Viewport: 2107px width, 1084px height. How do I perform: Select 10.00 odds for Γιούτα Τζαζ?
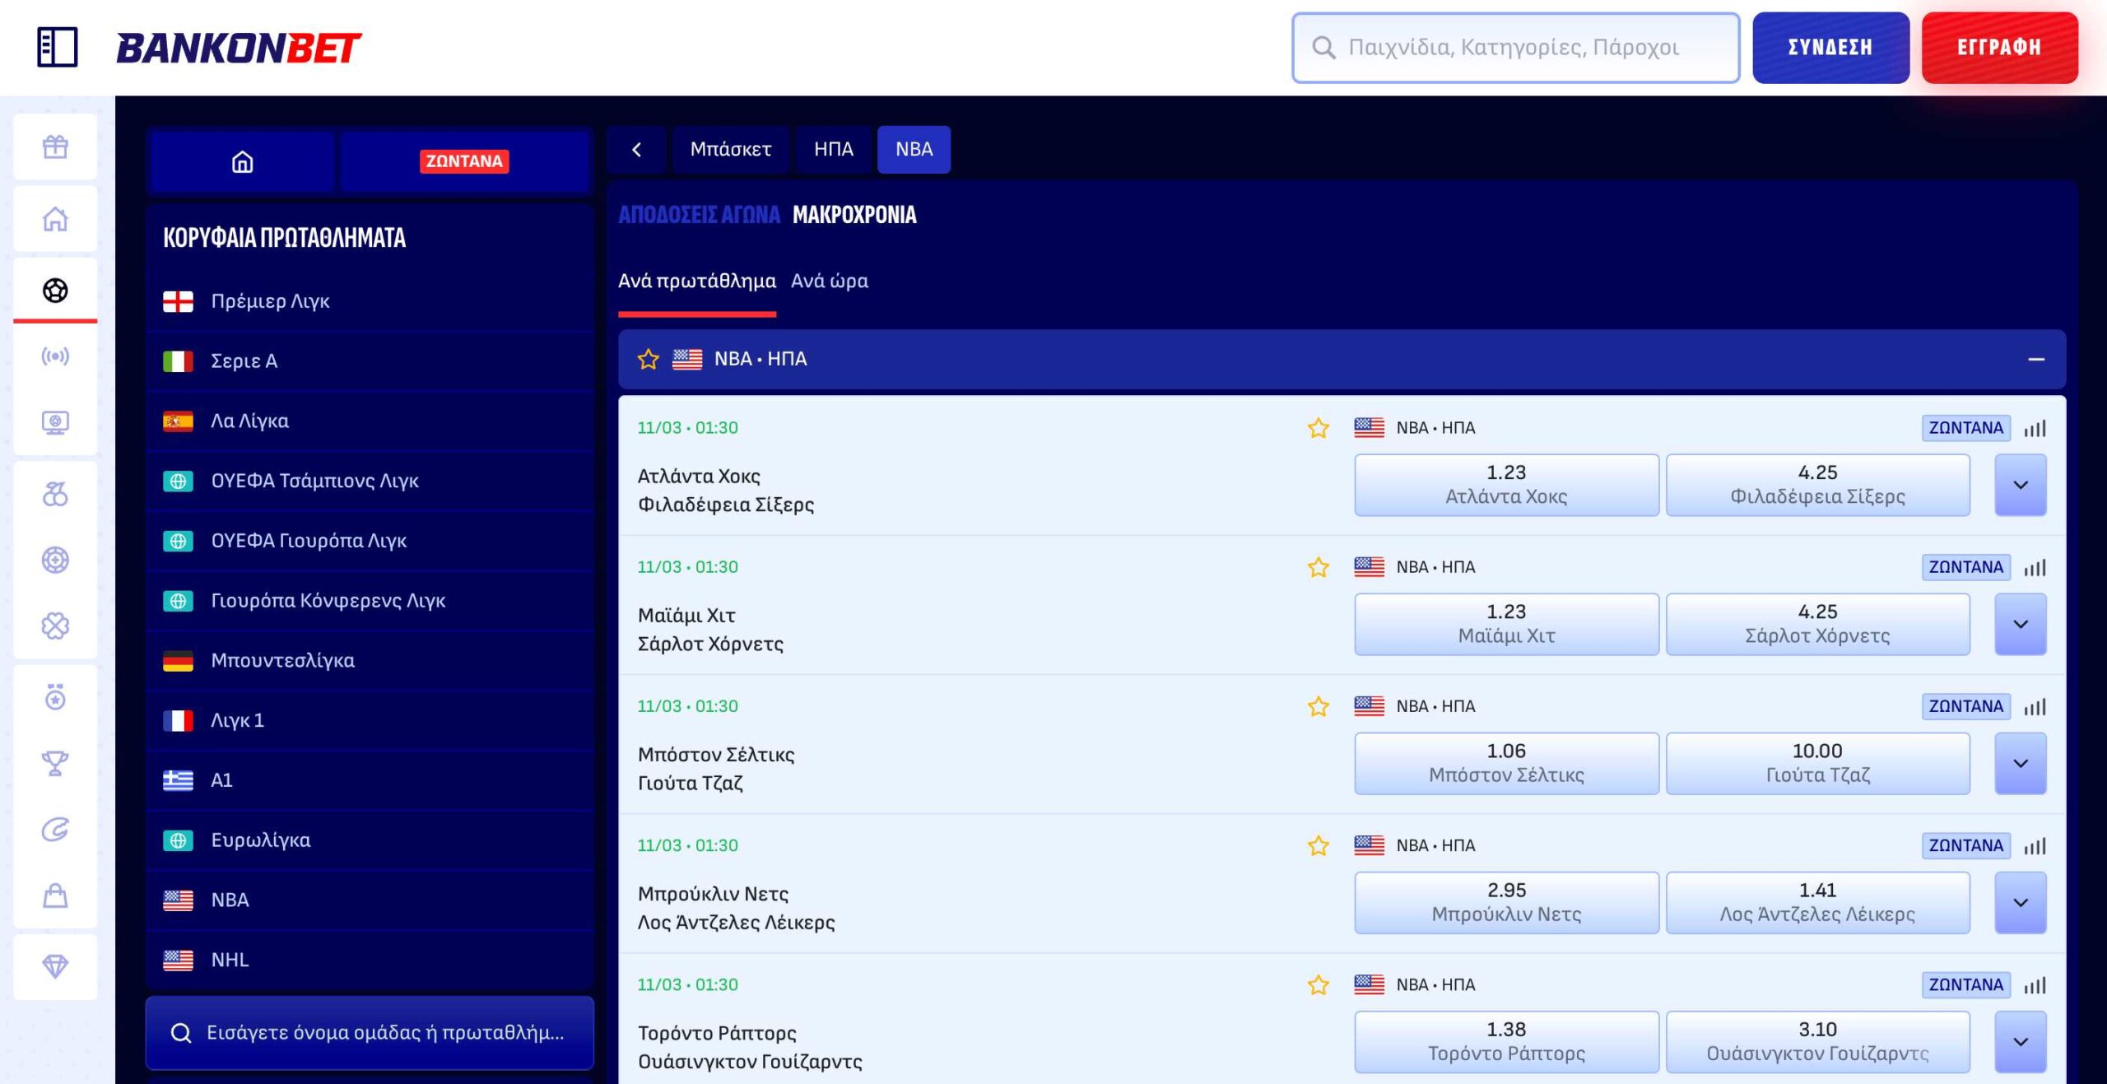click(x=1817, y=762)
